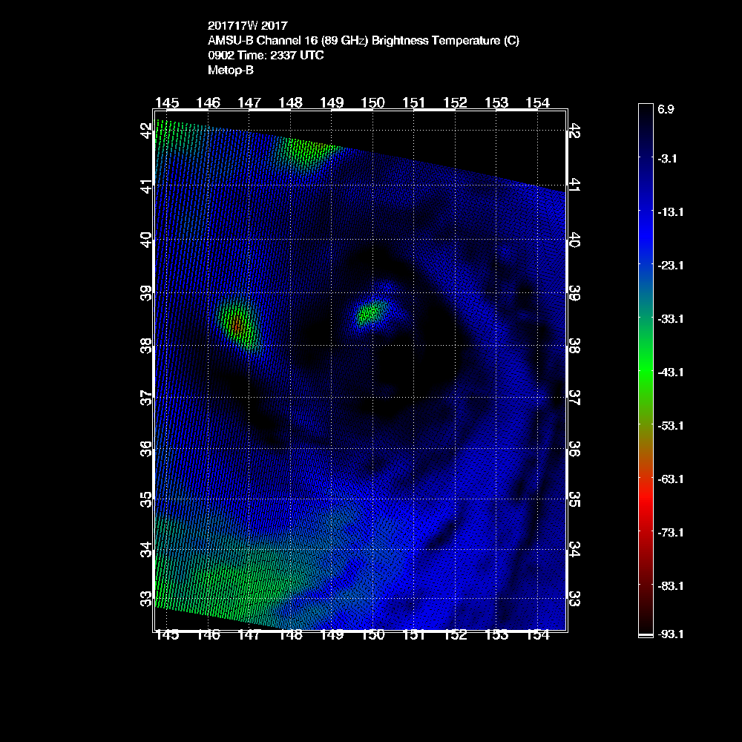
Task: Click latitude label "33" on the left axis
Action: point(147,599)
